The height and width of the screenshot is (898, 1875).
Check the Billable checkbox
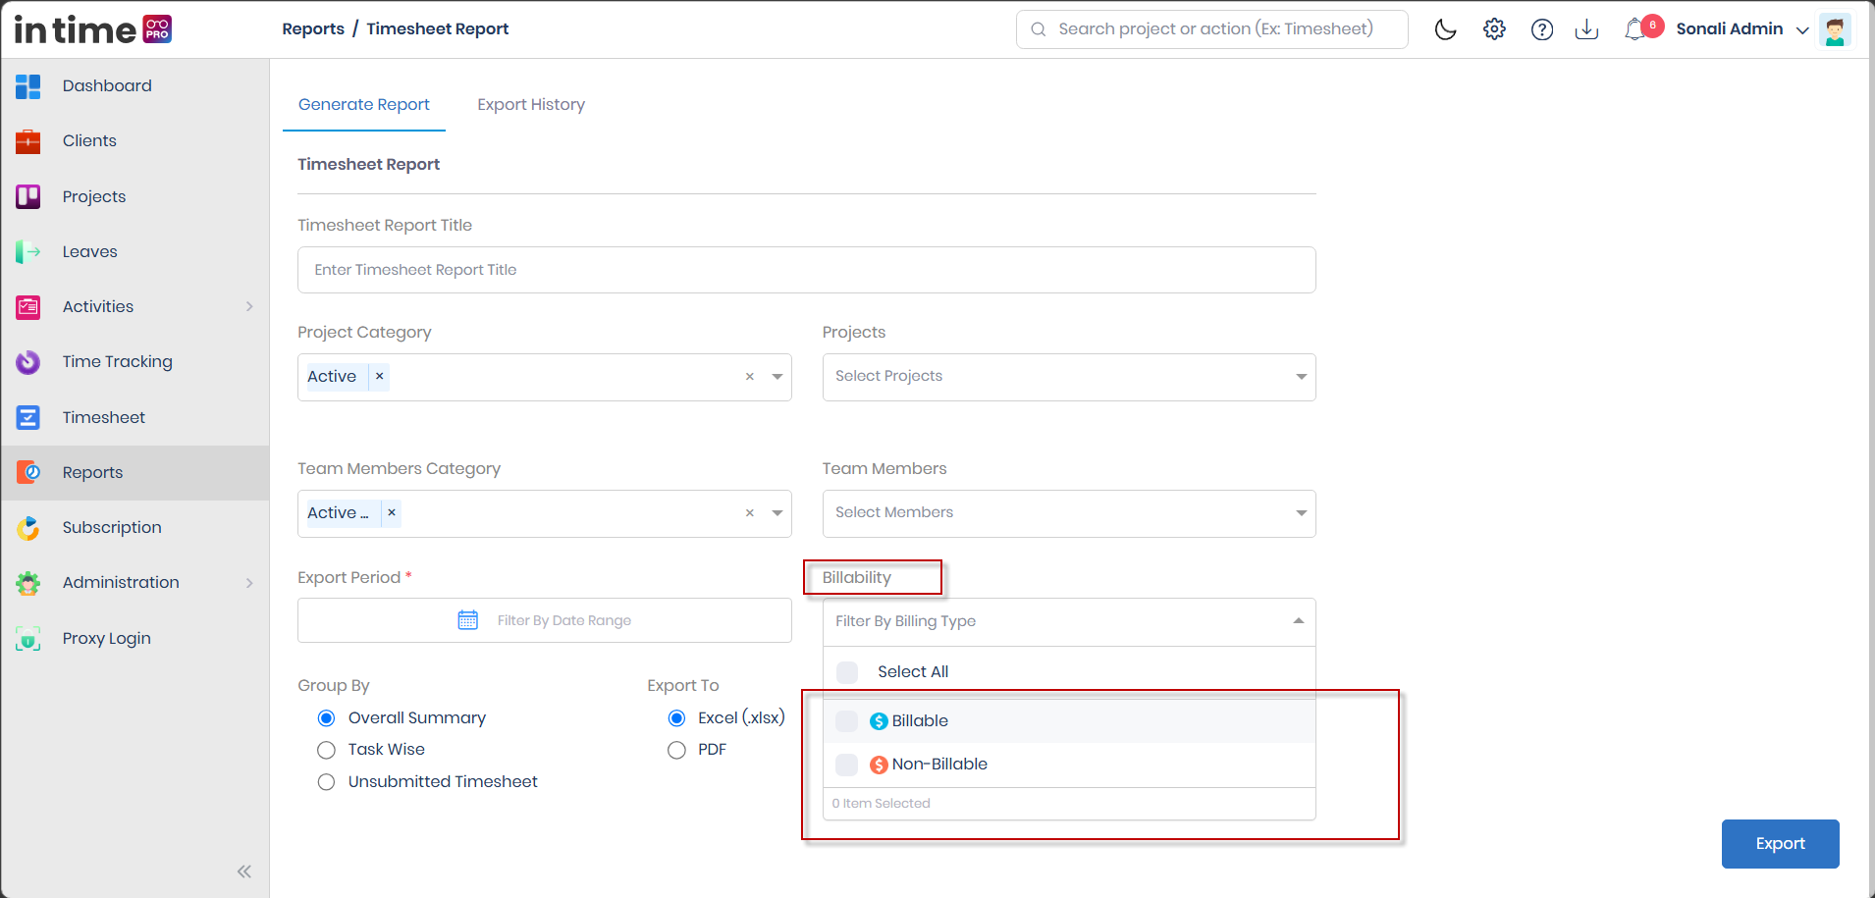click(x=846, y=721)
